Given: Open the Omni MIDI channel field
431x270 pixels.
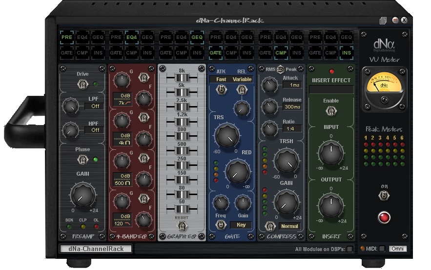Looking at the screenshot, I should [397, 249].
